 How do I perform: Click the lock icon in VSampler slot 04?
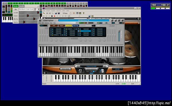point(53,35)
